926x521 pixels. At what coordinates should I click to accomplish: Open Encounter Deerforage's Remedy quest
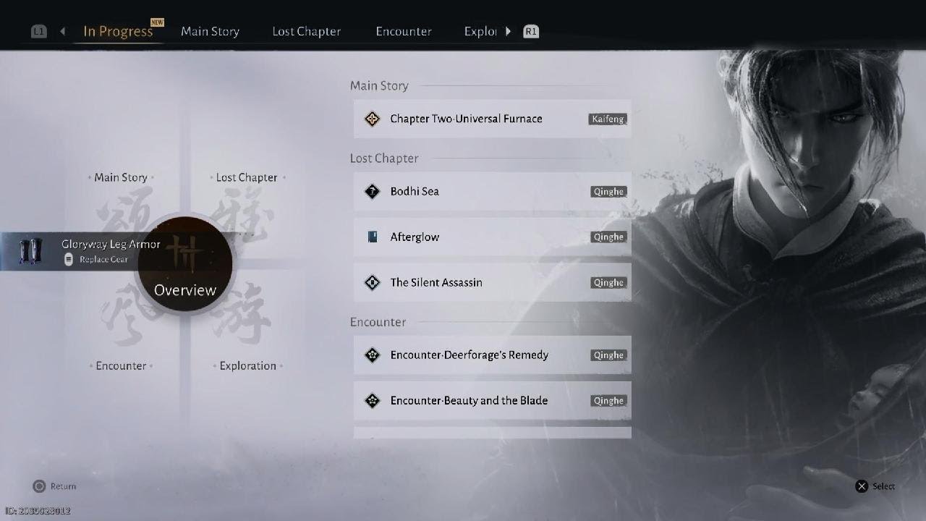pyautogui.click(x=492, y=355)
